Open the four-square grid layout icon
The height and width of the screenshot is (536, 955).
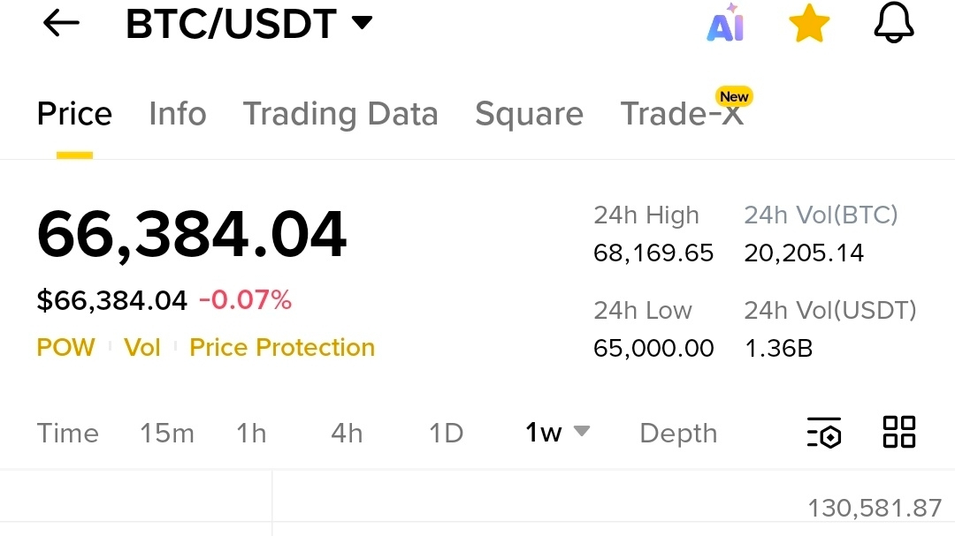point(899,432)
